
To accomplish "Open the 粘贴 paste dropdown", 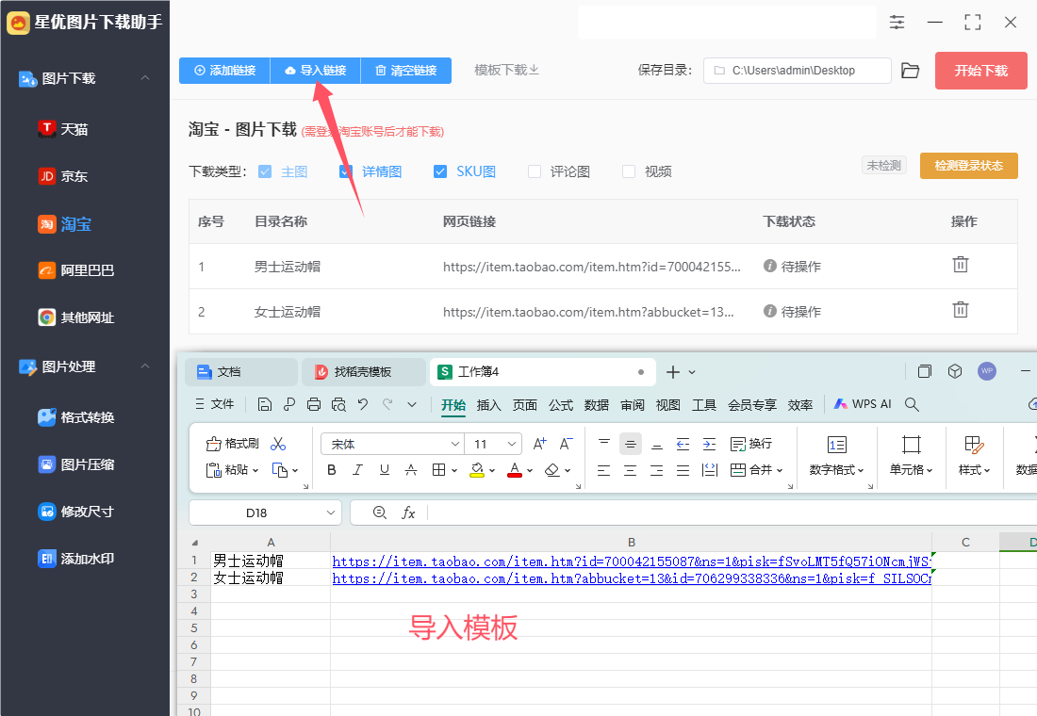I will pyautogui.click(x=255, y=470).
